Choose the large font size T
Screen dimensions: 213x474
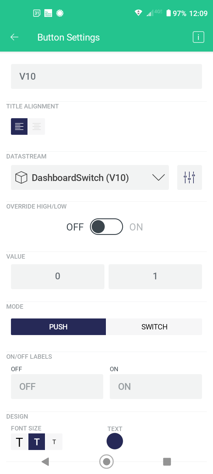click(19, 442)
